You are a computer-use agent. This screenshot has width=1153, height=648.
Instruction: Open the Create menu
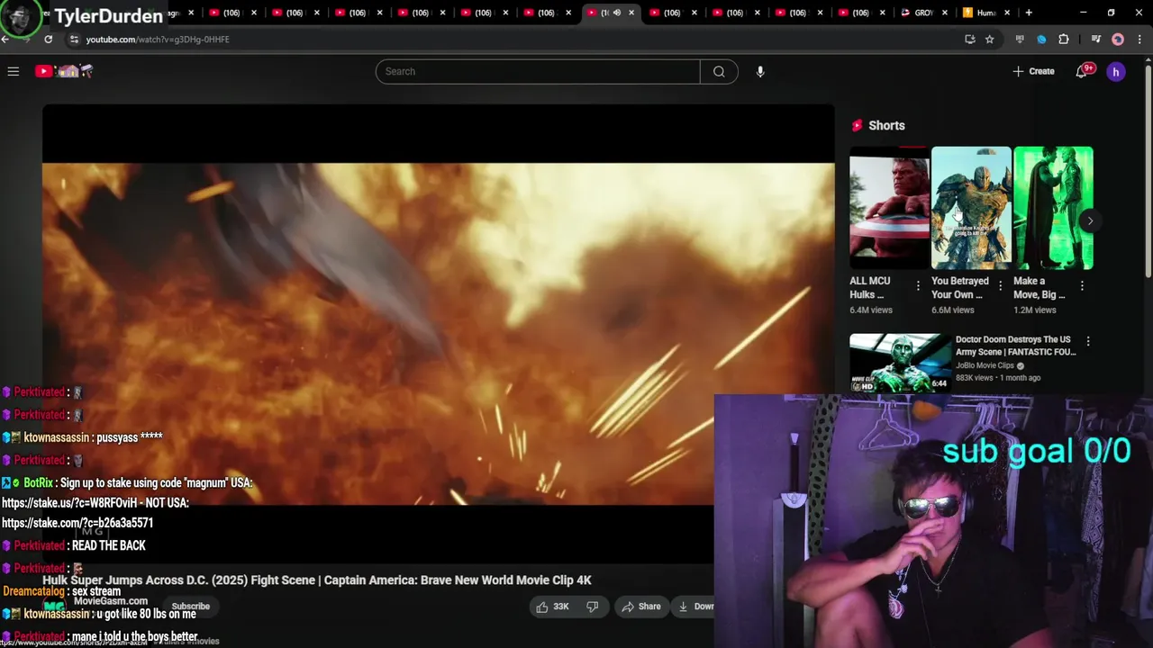pyautogui.click(x=1033, y=71)
